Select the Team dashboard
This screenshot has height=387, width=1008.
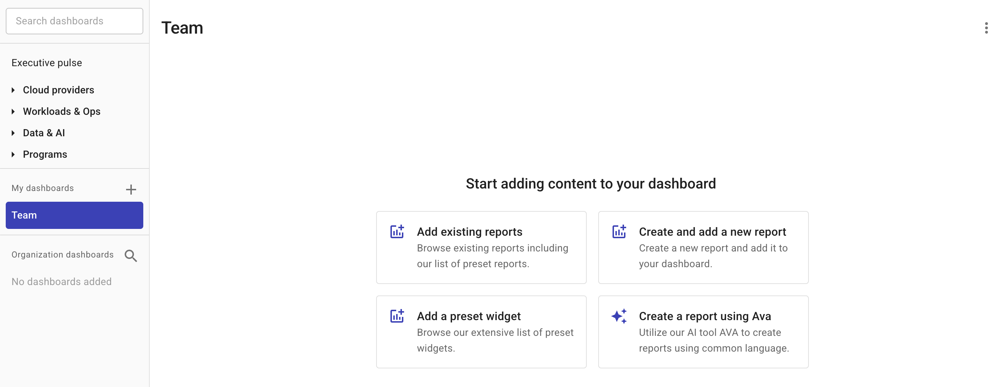[x=74, y=215]
